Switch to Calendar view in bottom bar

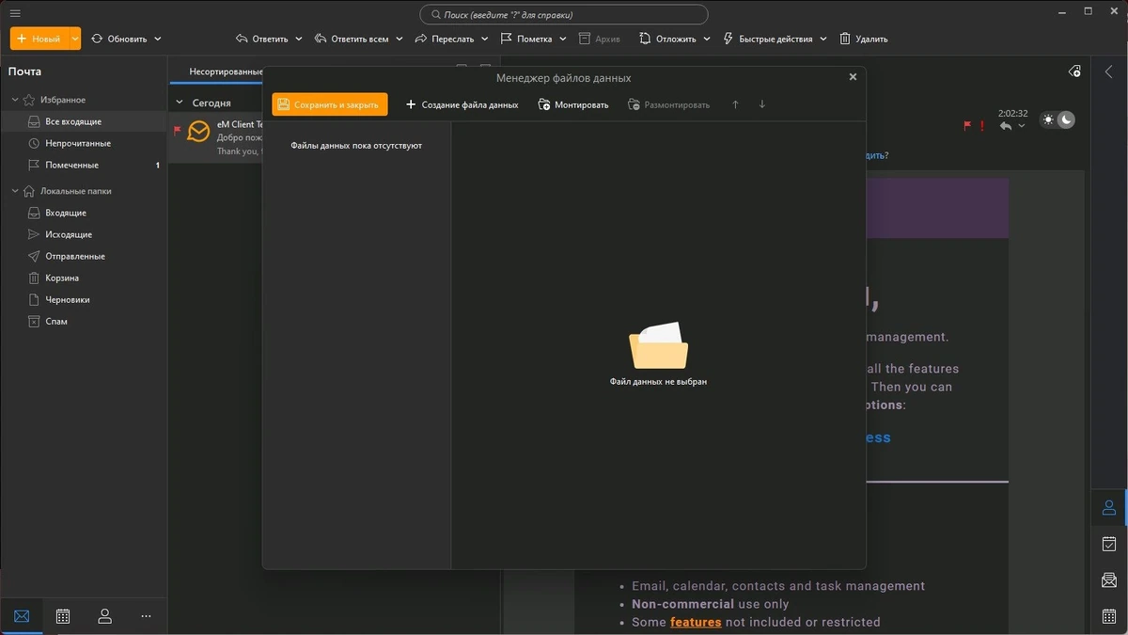click(63, 616)
